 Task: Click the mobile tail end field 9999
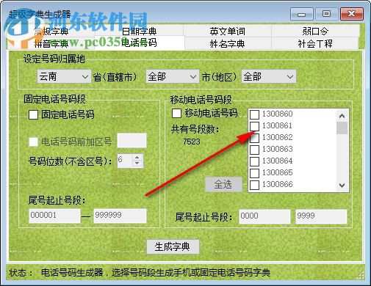tap(321, 216)
